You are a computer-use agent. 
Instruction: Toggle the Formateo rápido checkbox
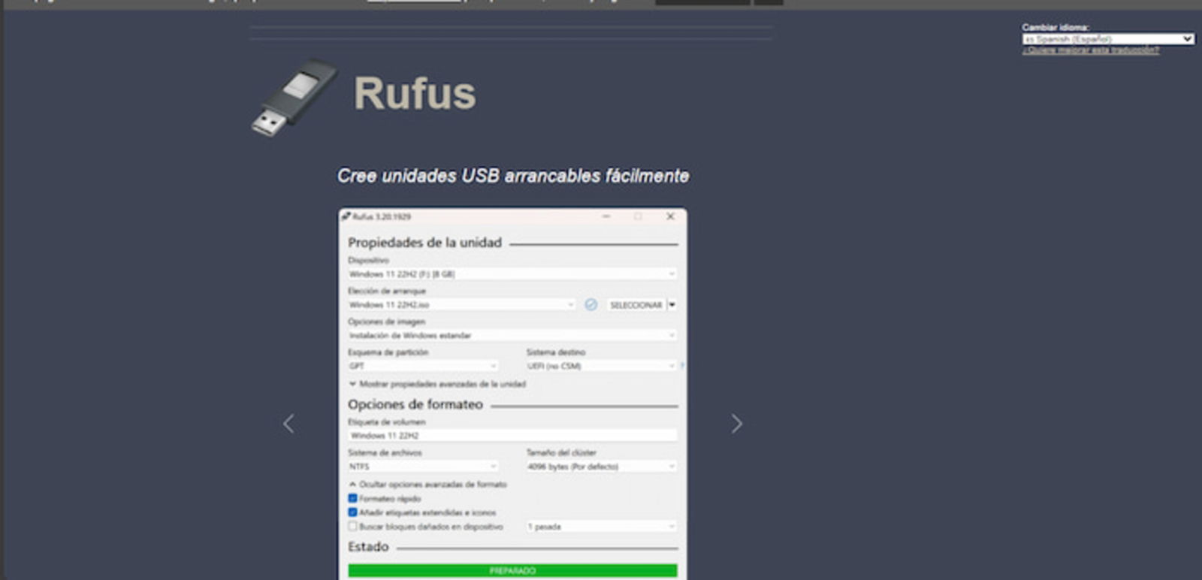[352, 498]
